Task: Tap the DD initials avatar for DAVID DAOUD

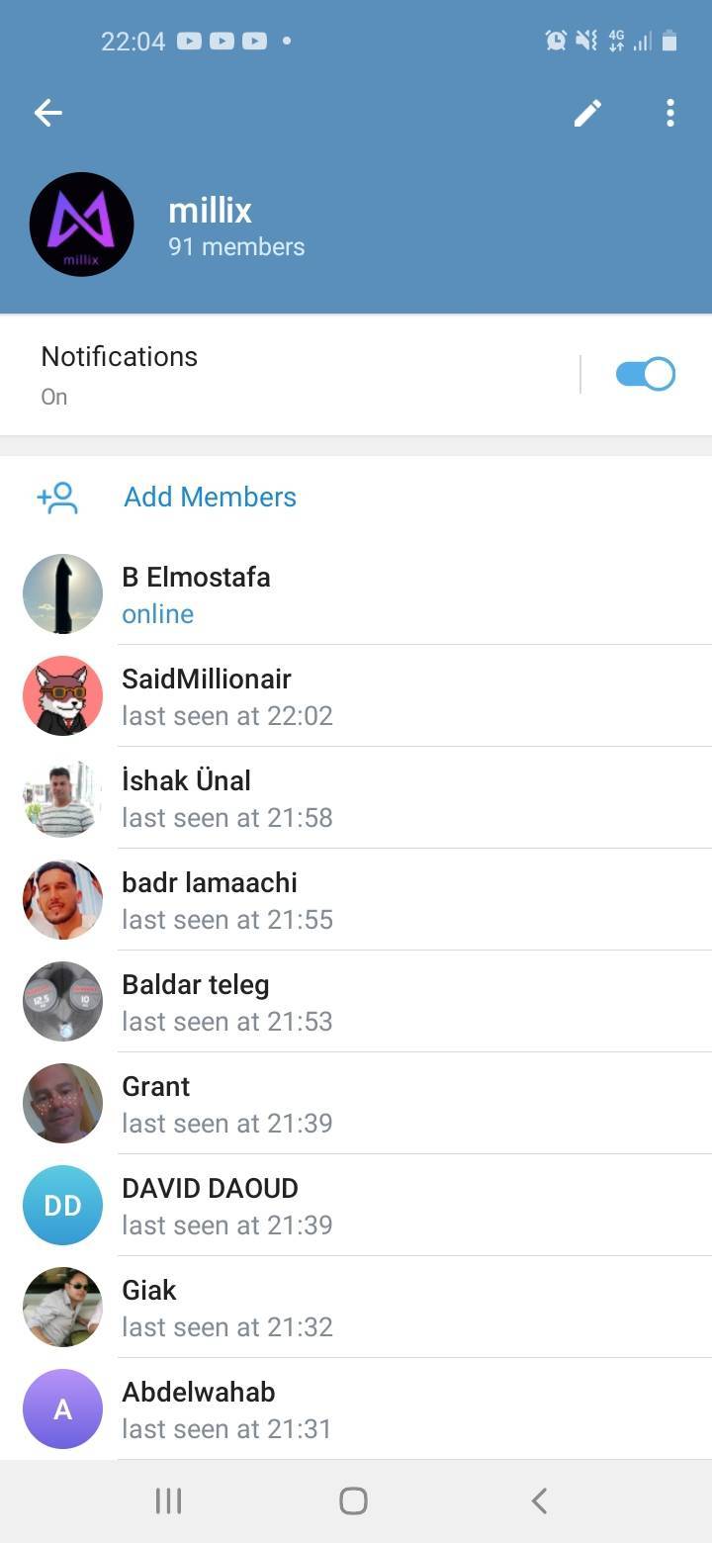Action: click(62, 1205)
